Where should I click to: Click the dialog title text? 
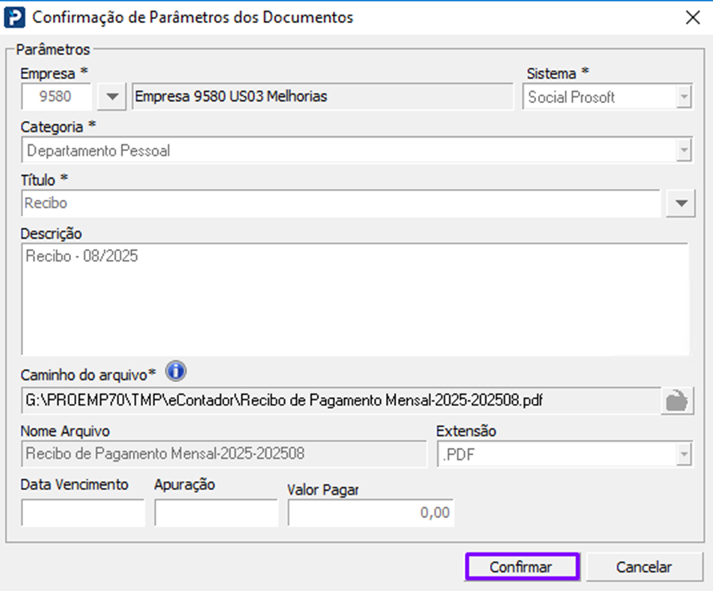[193, 18]
